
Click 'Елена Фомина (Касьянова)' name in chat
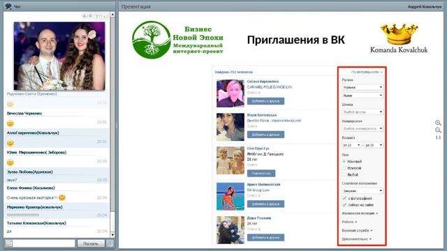click(31, 188)
